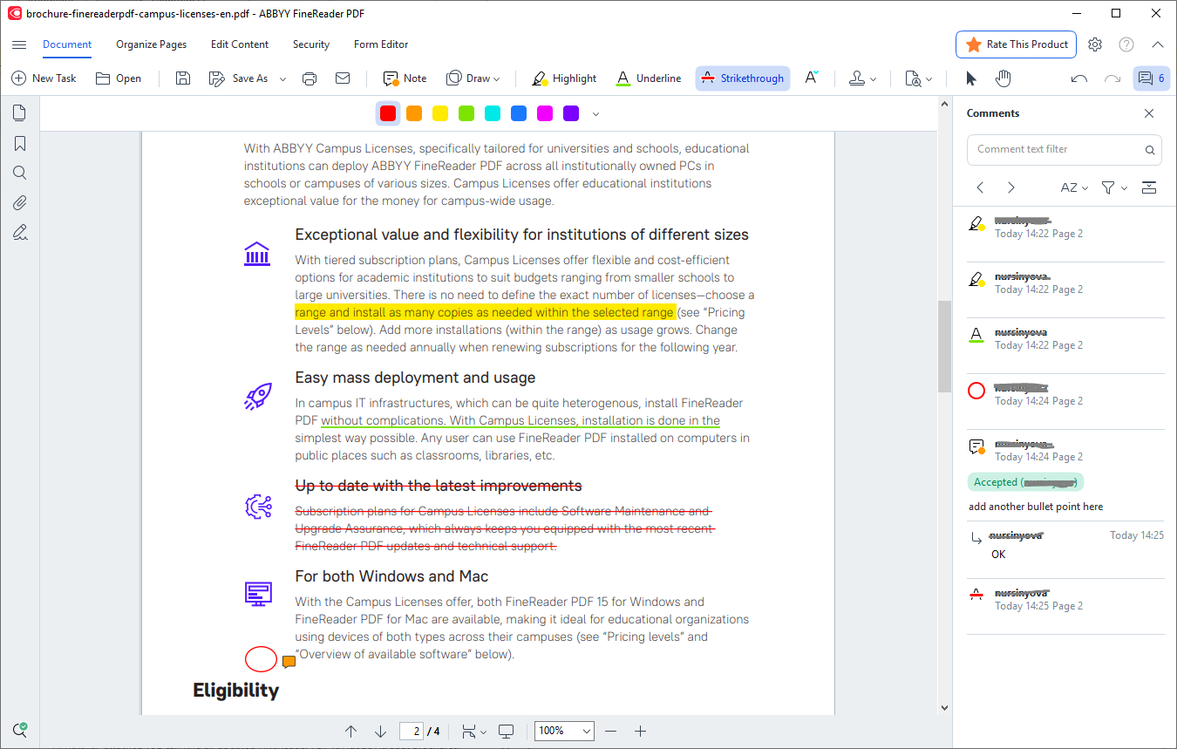Open the Form Editor tab
The width and height of the screenshot is (1177, 749).
tap(381, 44)
